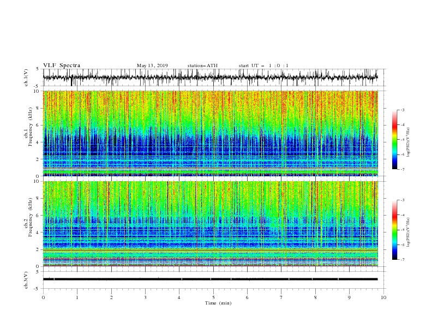Click the "-5" tick on ch.3(V) axis
The image size is (432, 334).
point(37,289)
